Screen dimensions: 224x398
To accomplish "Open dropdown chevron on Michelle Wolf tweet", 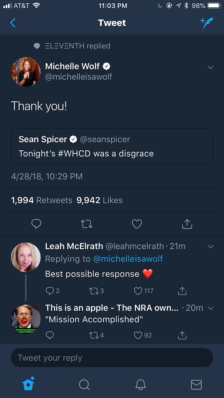I will click(211, 67).
